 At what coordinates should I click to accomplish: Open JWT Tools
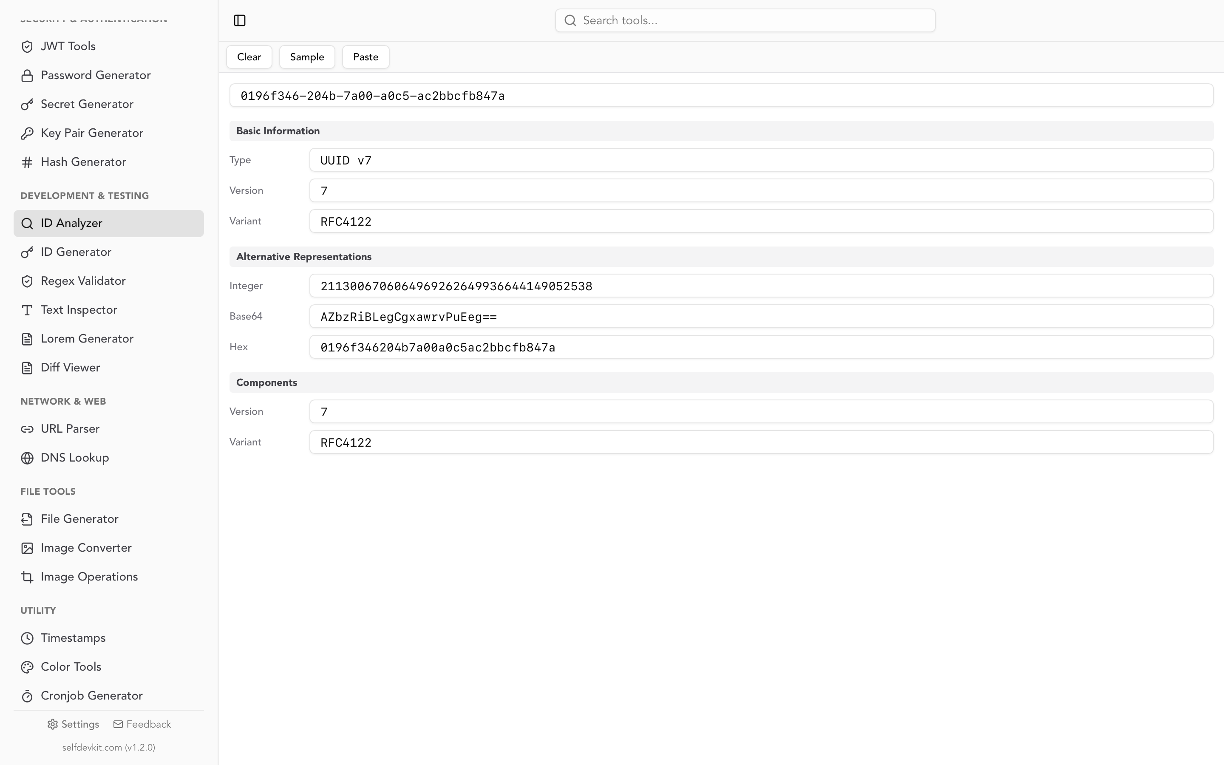click(109, 47)
